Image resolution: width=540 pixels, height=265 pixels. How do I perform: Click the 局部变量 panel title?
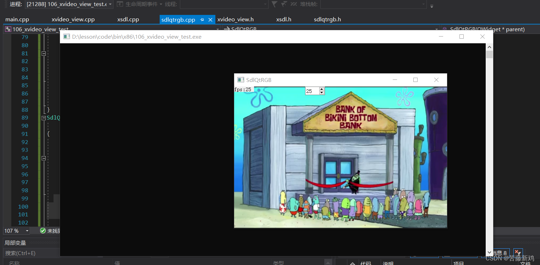(15, 243)
